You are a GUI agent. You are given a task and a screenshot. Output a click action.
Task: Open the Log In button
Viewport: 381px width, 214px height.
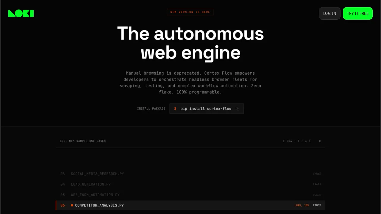tap(330, 13)
